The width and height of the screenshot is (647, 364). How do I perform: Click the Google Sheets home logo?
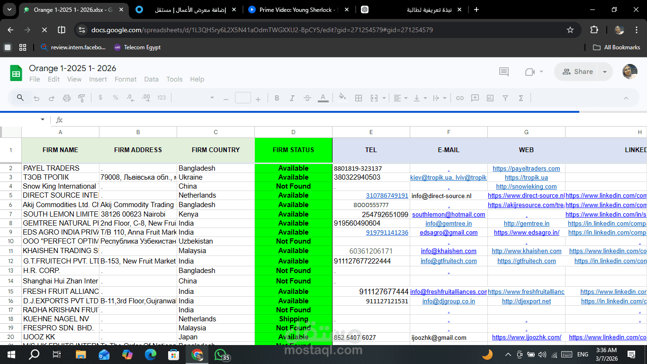(x=16, y=73)
